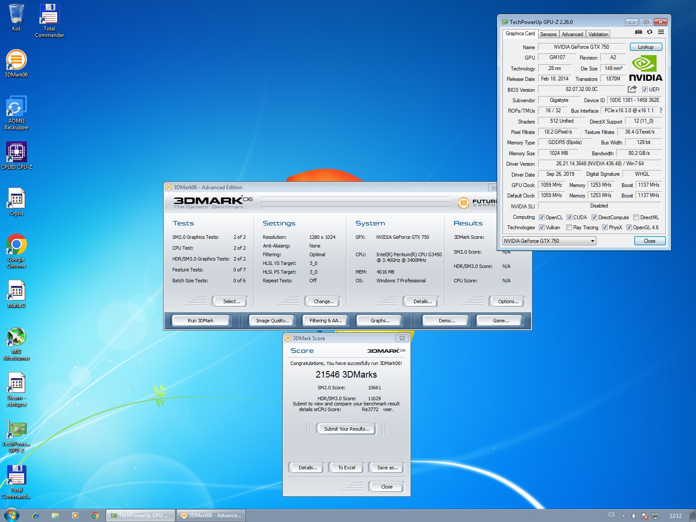The width and height of the screenshot is (696, 522).
Task: Open the CPUID CPU-Z desktop icon
Action: [x=17, y=153]
